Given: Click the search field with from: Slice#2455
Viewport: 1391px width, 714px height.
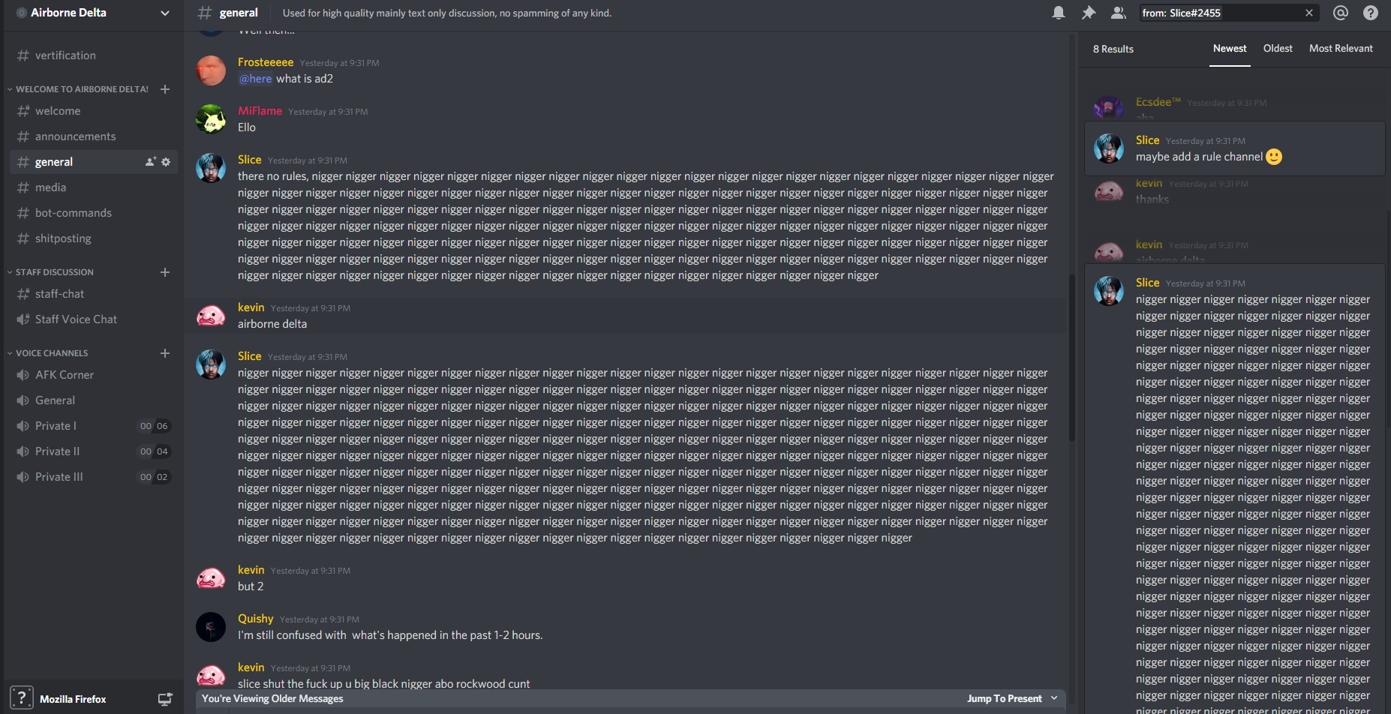Looking at the screenshot, I should click(x=1221, y=13).
